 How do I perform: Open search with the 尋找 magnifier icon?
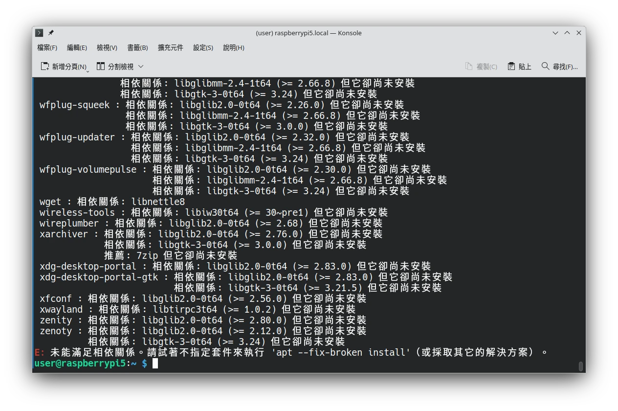(546, 67)
